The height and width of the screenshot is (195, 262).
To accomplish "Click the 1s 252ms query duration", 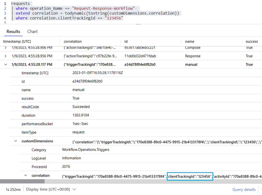I will pos(13,189).
